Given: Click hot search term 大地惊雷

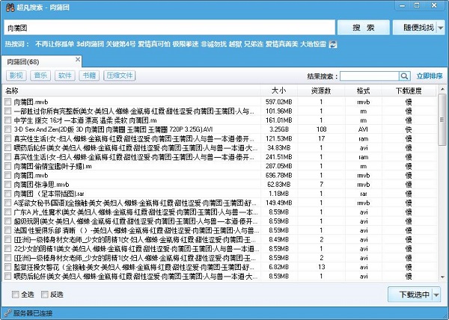Looking at the screenshot, I should click(x=313, y=44).
